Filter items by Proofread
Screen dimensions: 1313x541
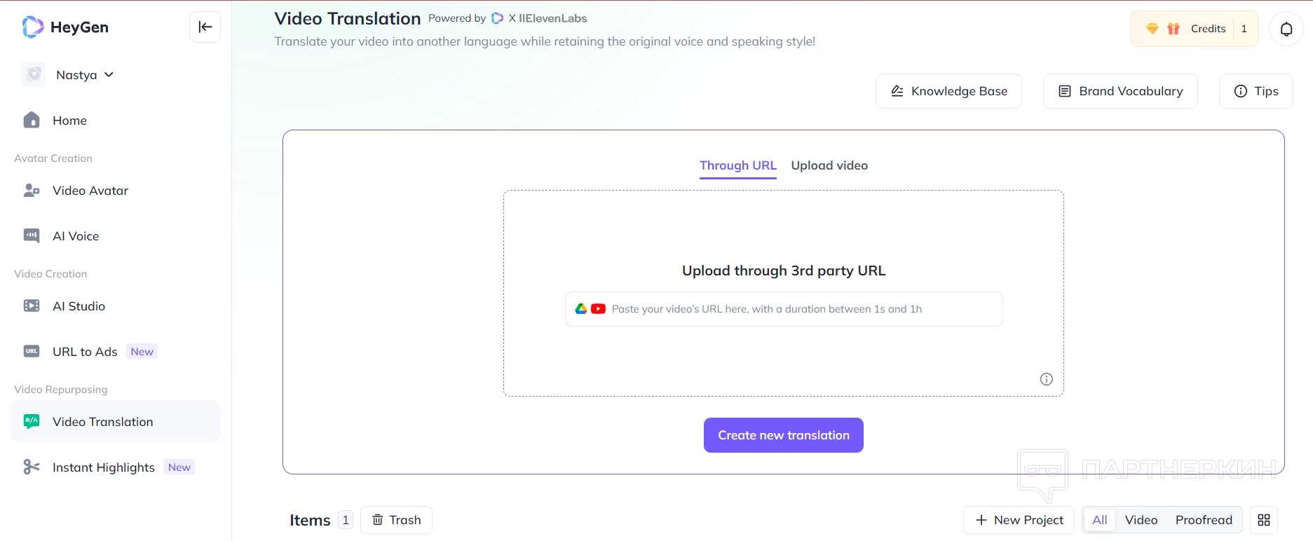point(1204,520)
